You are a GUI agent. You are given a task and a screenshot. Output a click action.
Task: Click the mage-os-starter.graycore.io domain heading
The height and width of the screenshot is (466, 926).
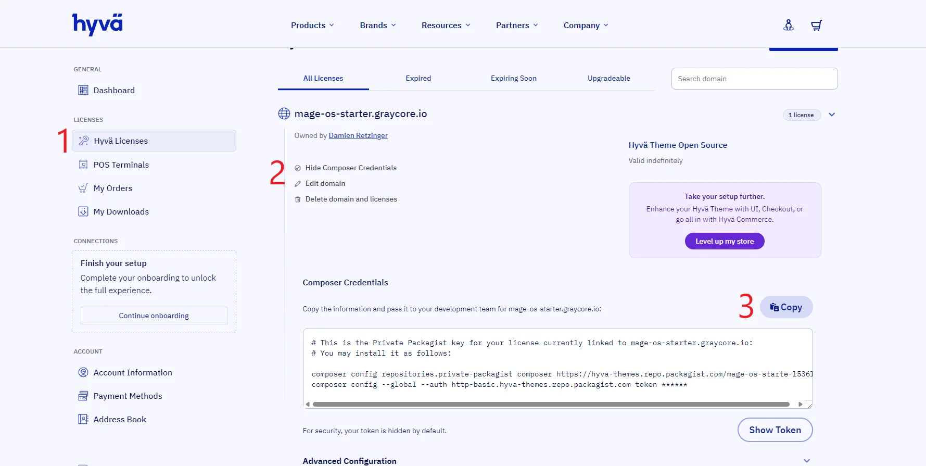[x=361, y=114]
